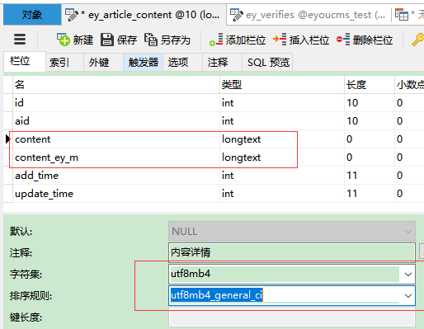Click the table design icon on ey_article_content tab
424x329 pixels.
pyautogui.click(x=72, y=15)
